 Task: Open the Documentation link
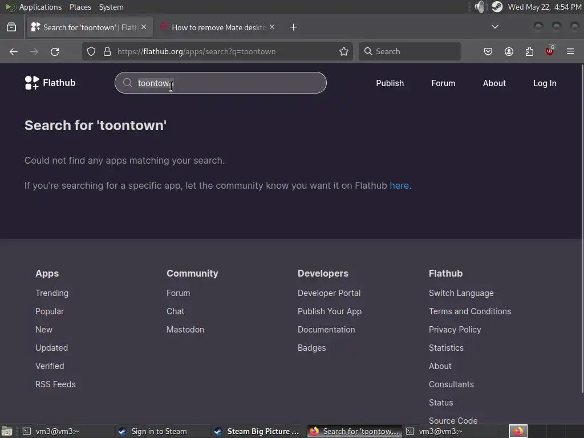point(326,330)
